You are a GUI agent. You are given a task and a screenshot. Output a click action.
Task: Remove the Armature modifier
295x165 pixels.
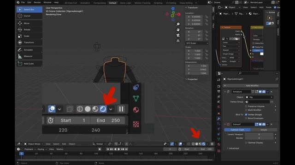271,92
